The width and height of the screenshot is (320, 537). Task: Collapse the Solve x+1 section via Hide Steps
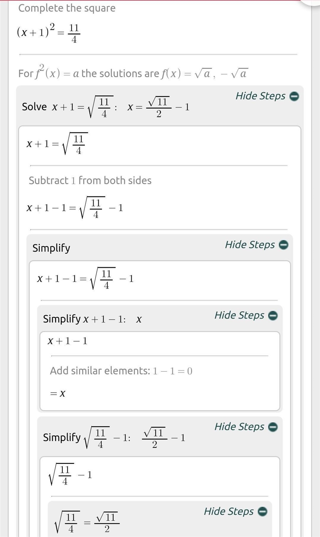[x=260, y=96]
